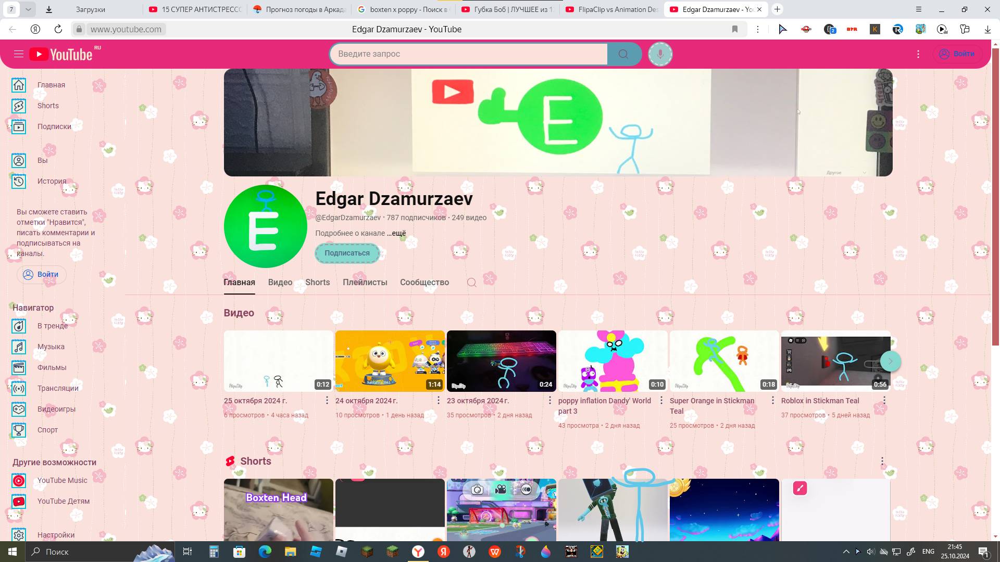Open Microsoft Edge from taskbar

[265, 552]
